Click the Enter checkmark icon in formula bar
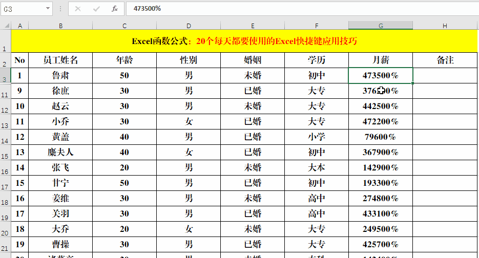 pos(96,9)
